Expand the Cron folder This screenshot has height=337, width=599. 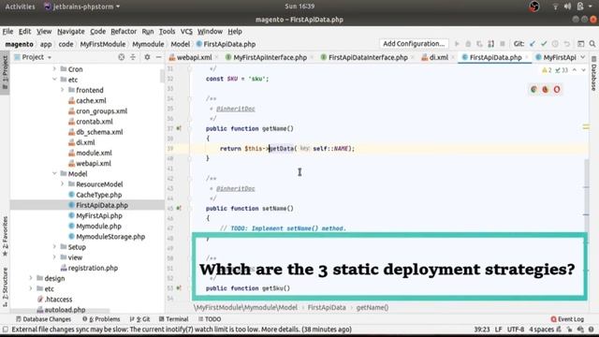54,69
